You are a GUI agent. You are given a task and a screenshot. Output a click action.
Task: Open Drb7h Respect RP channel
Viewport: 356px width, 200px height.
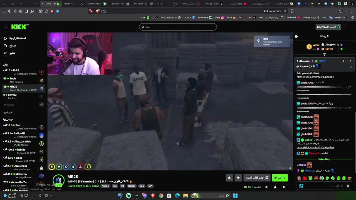(x=23, y=151)
